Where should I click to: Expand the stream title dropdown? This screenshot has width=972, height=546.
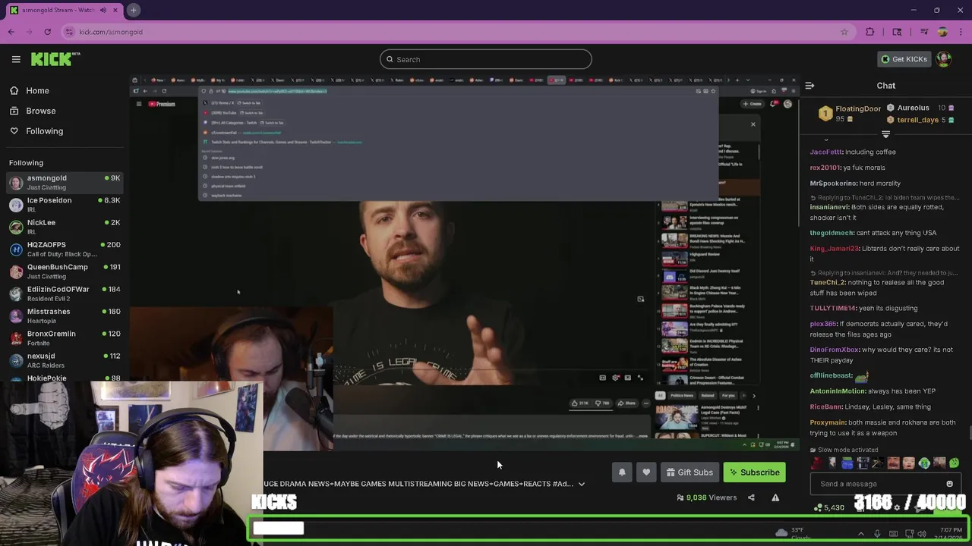[582, 484]
